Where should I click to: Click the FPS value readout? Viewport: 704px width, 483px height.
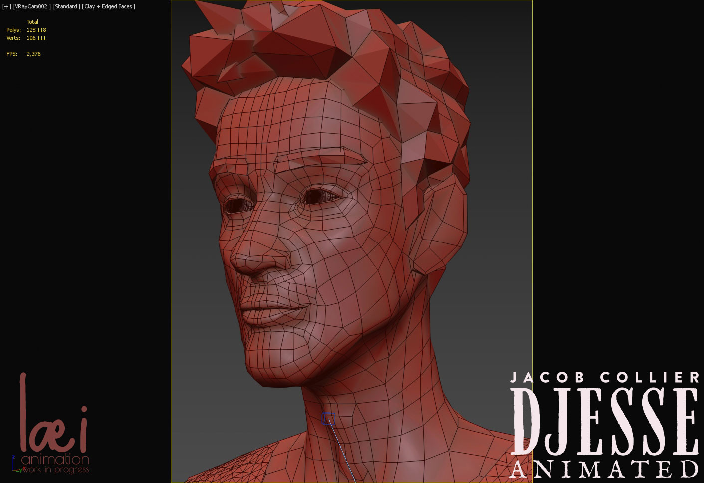tap(33, 54)
